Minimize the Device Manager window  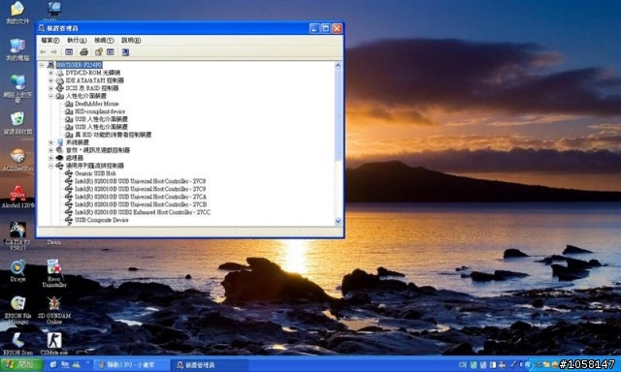tap(314, 28)
